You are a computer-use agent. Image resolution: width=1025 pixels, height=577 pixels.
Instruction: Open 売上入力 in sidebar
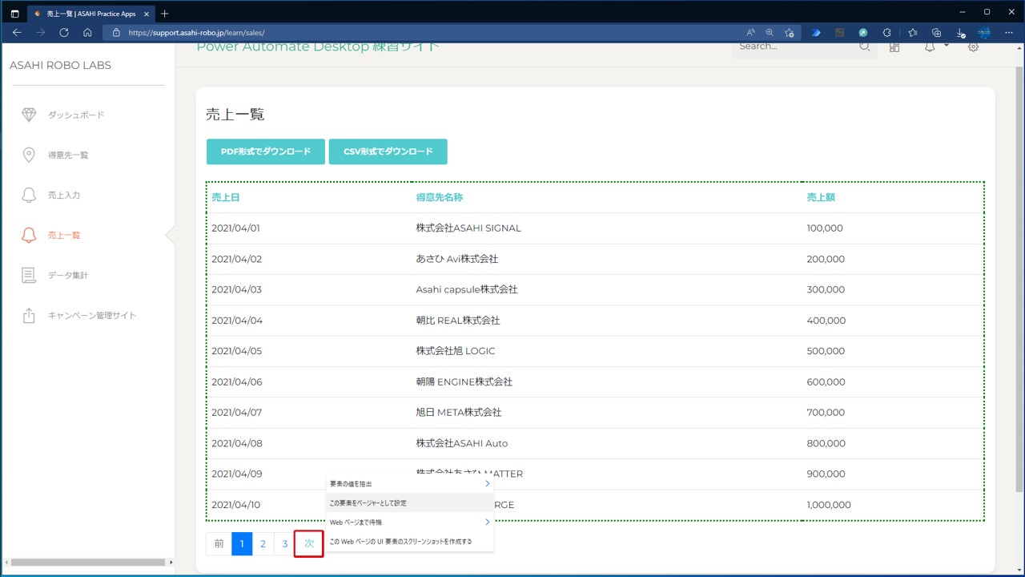point(64,195)
